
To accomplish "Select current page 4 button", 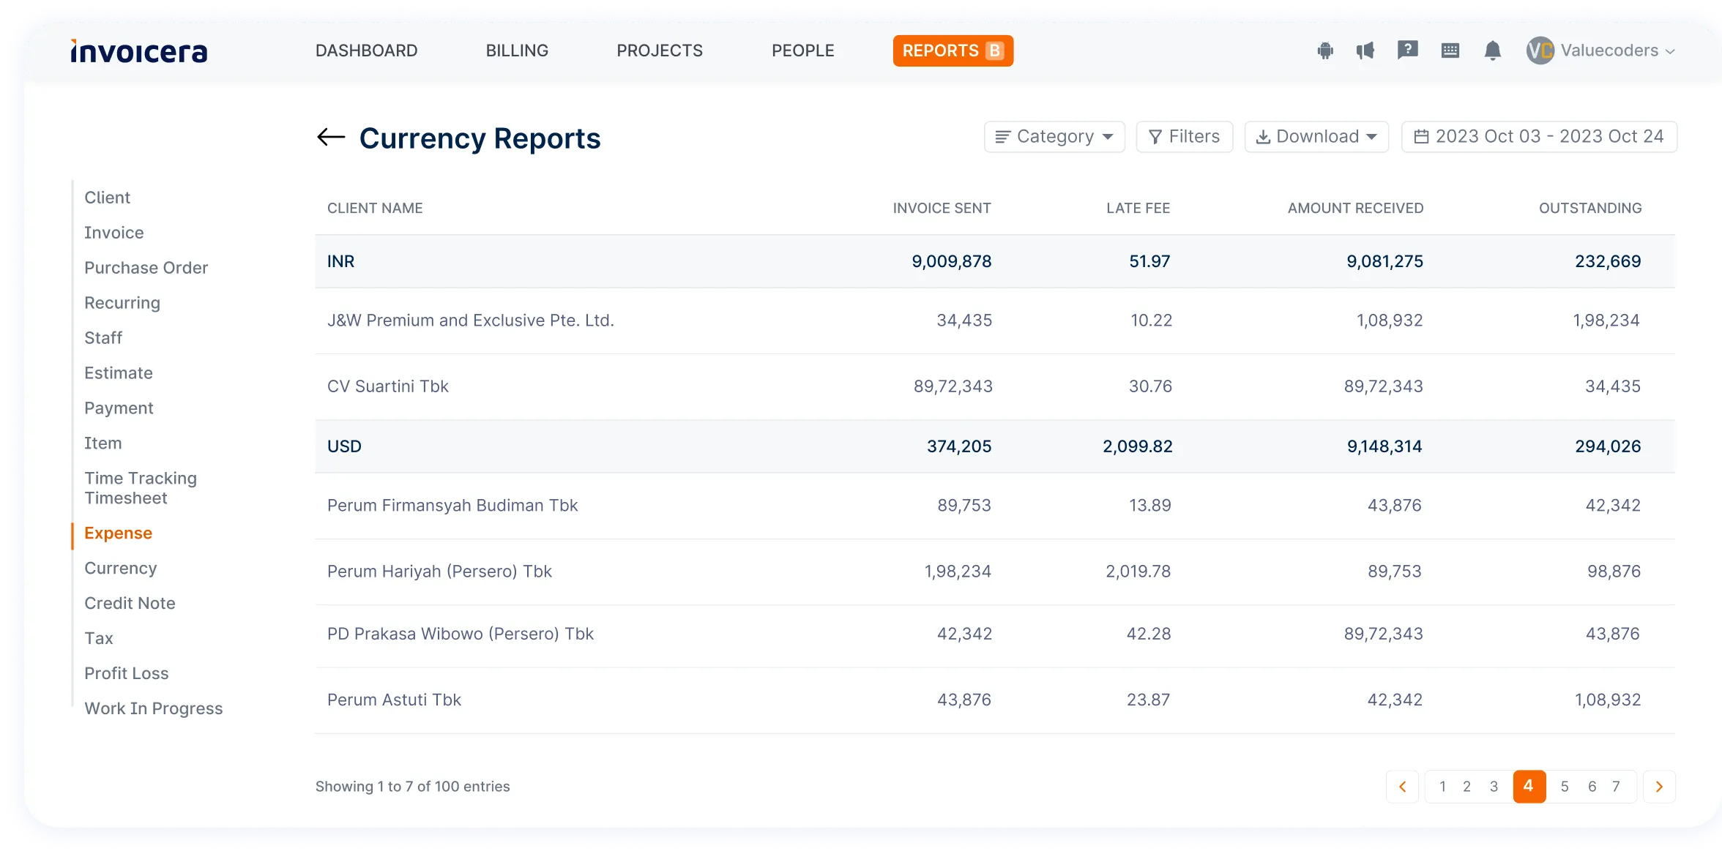I will pyautogui.click(x=1529, y=787).
